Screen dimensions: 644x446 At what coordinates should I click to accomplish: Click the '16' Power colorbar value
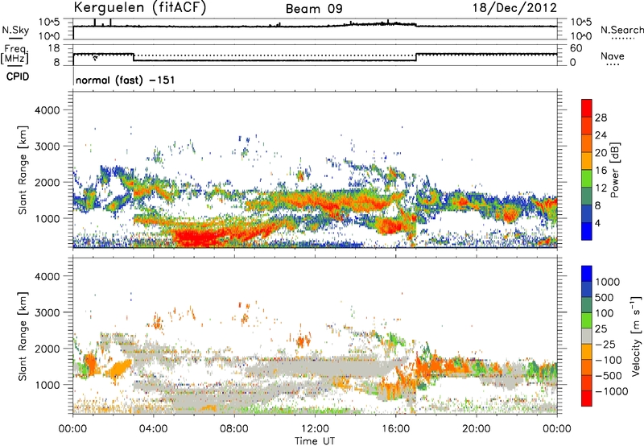click(x=601, y=171)
